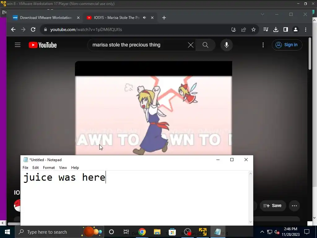
Task: Open more actions ellipsis below video
Action: point(294,206)
